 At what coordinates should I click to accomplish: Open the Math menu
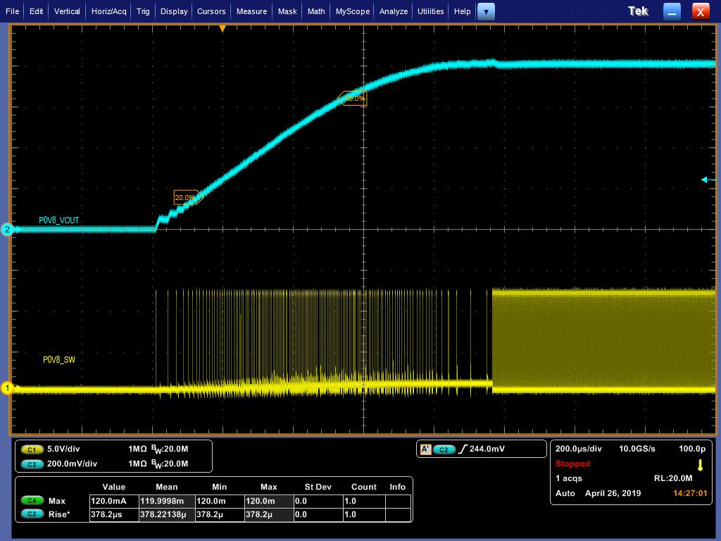pos(316,11)
